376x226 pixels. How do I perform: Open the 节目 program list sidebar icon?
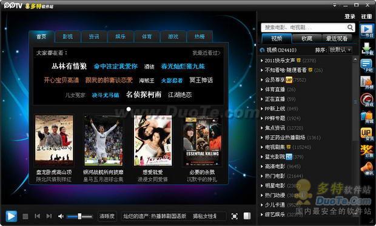367,31
